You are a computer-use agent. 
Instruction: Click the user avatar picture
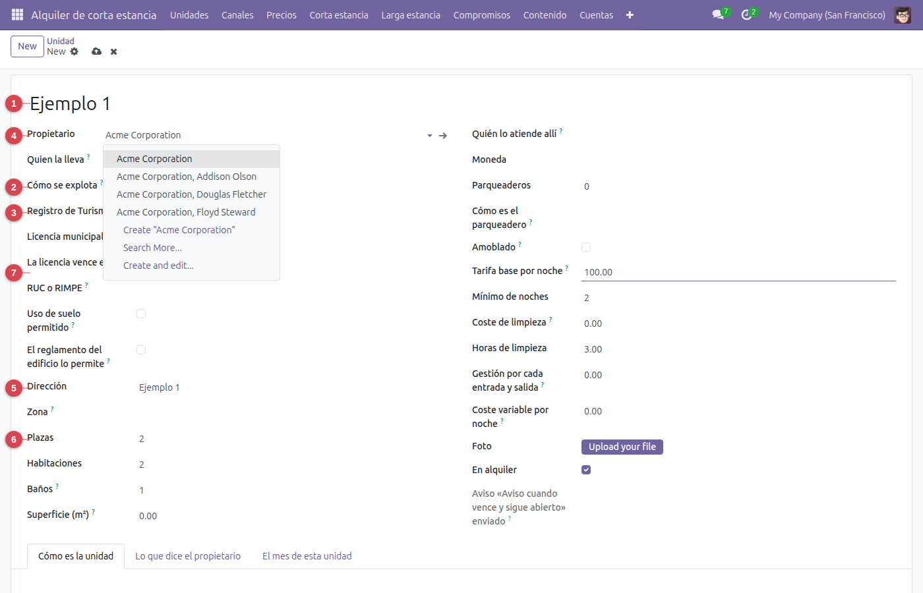coord(903,14)
